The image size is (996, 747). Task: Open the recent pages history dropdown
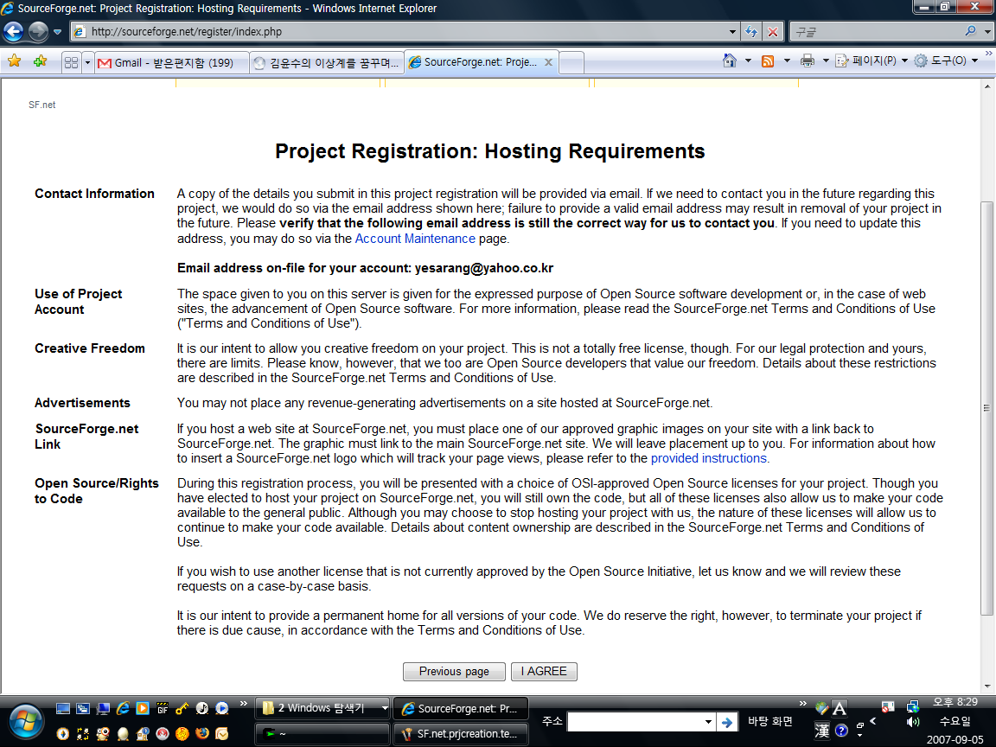pyautogui.click(x=57, y=32)
